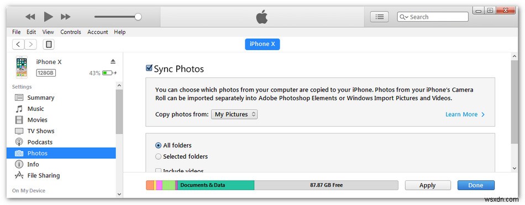The height and width of the screenshot is (205, 525).
Task: Toggle the Include videos checkbox
Action: (159, 171)
